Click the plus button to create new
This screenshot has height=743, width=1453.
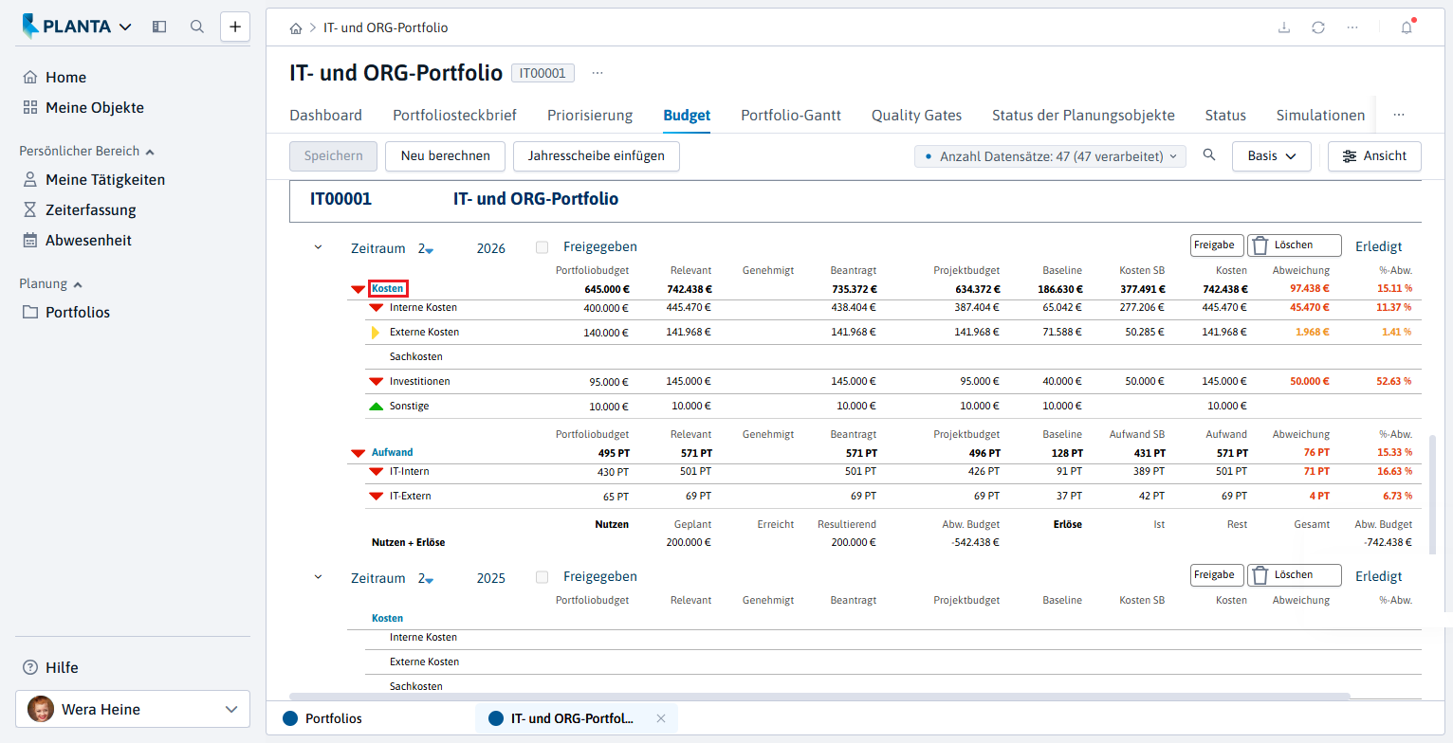235,27
